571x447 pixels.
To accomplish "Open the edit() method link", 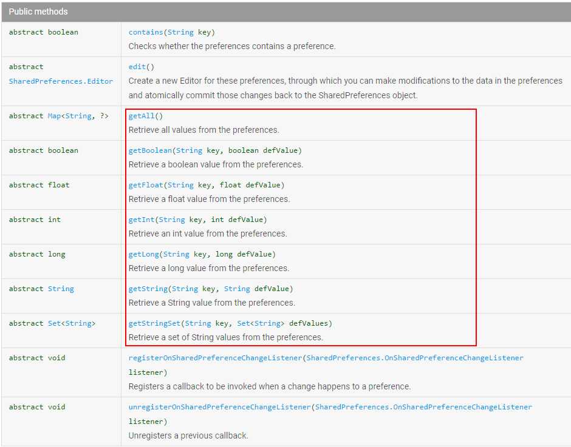I will tap(137, 67).
